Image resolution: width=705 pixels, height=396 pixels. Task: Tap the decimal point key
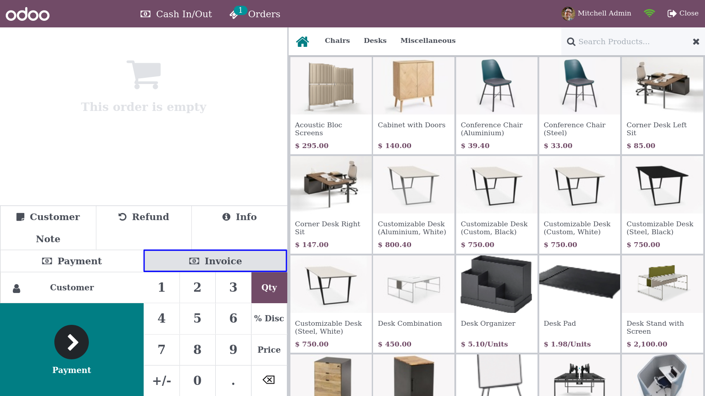233,381
